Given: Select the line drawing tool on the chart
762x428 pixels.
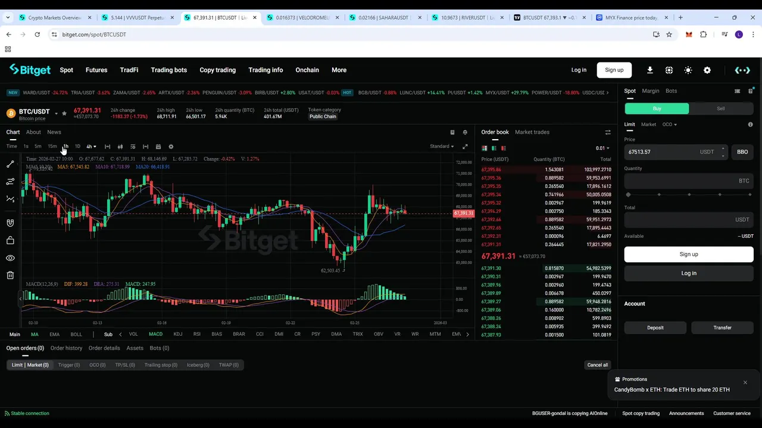Looking at the screenshot, I should [10, 164].
